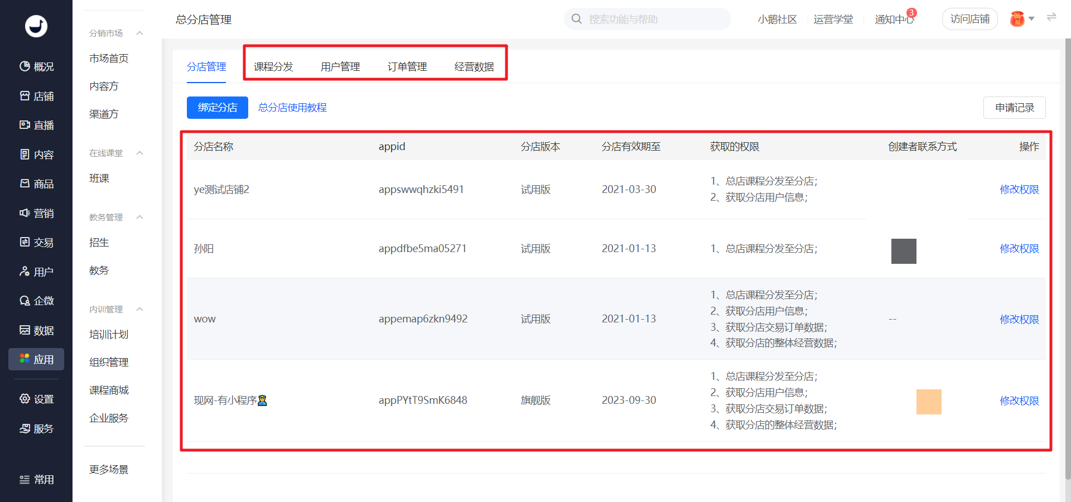Open 服务 service section in sidebar

click(x=36, y=428)
